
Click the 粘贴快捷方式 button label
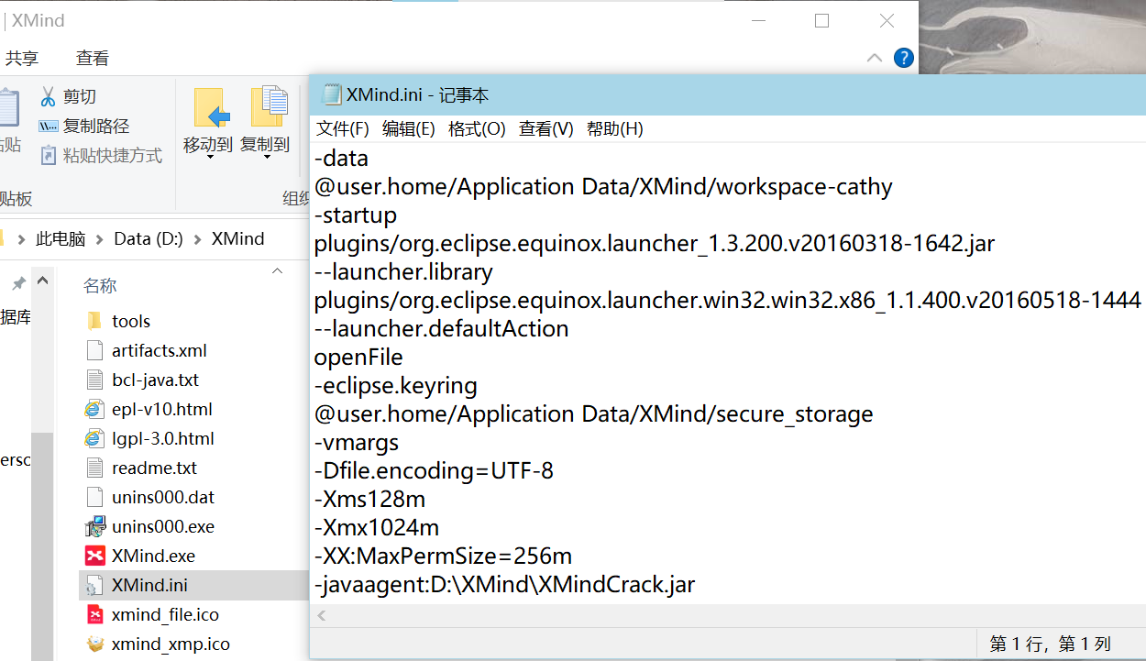pos(113,156)
